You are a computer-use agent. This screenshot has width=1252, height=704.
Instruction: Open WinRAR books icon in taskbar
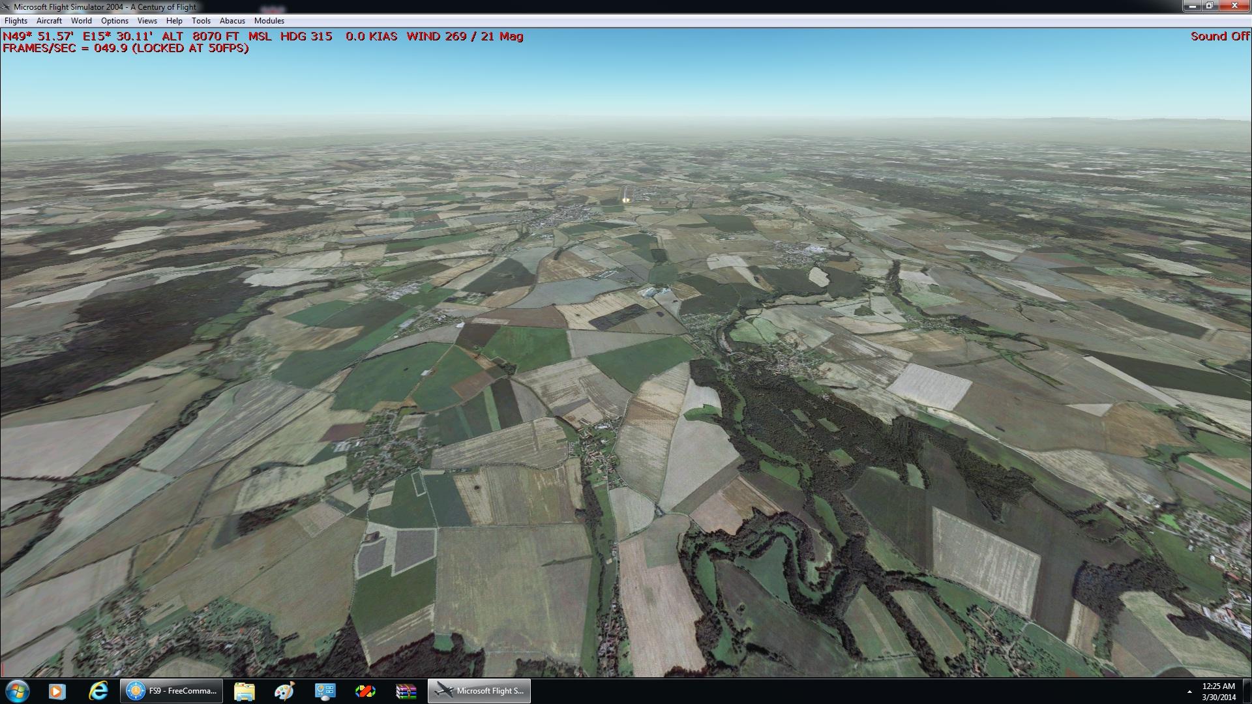pyautogui.click(x=406, y=691)
